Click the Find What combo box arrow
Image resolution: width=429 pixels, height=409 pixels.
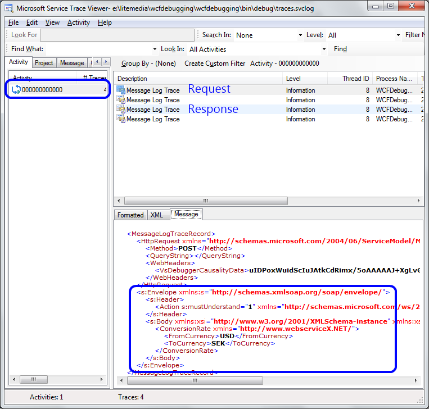155,49
